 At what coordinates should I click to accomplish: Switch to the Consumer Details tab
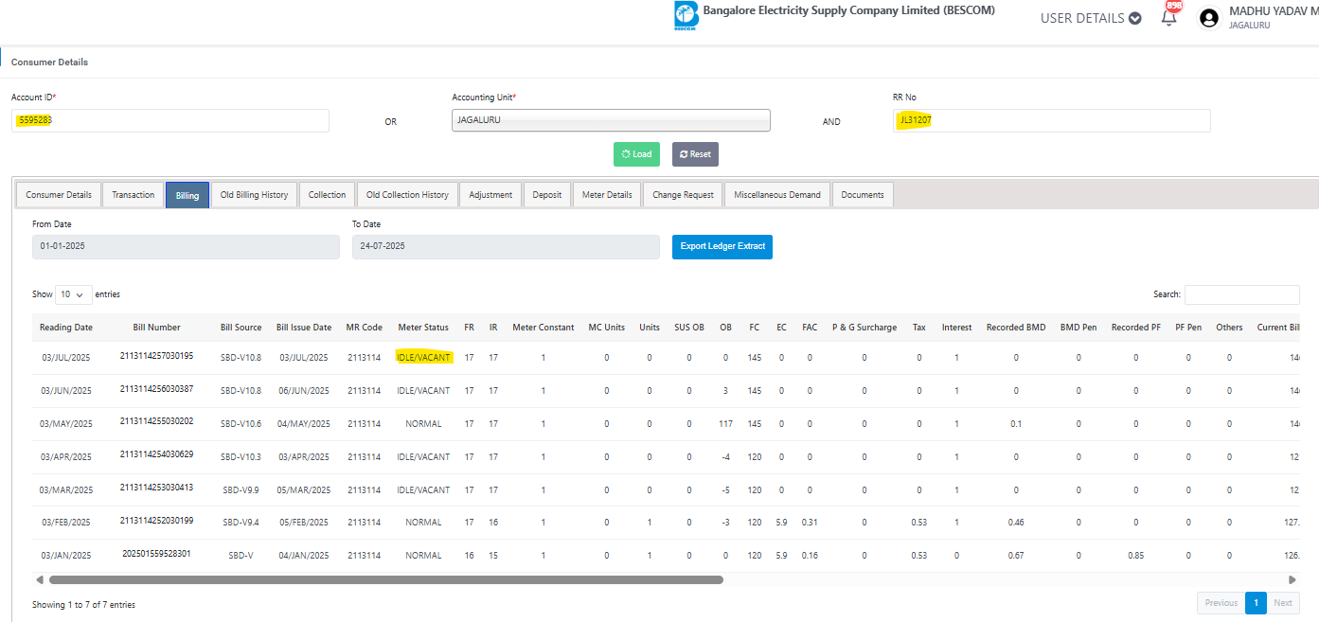coord(59,195)
